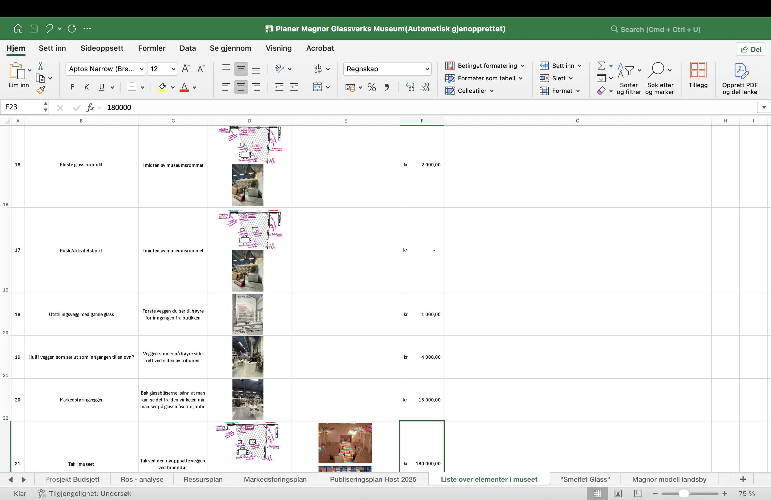This screenshot has width=771, height=500.
Task: Open the Formler ribbon tab
Action: click(152, 48)
